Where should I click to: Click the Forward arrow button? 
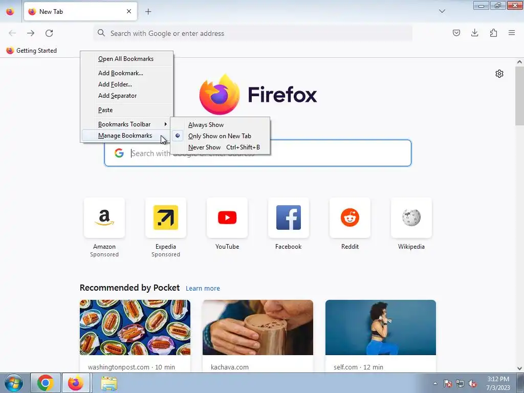click(31, 33)
